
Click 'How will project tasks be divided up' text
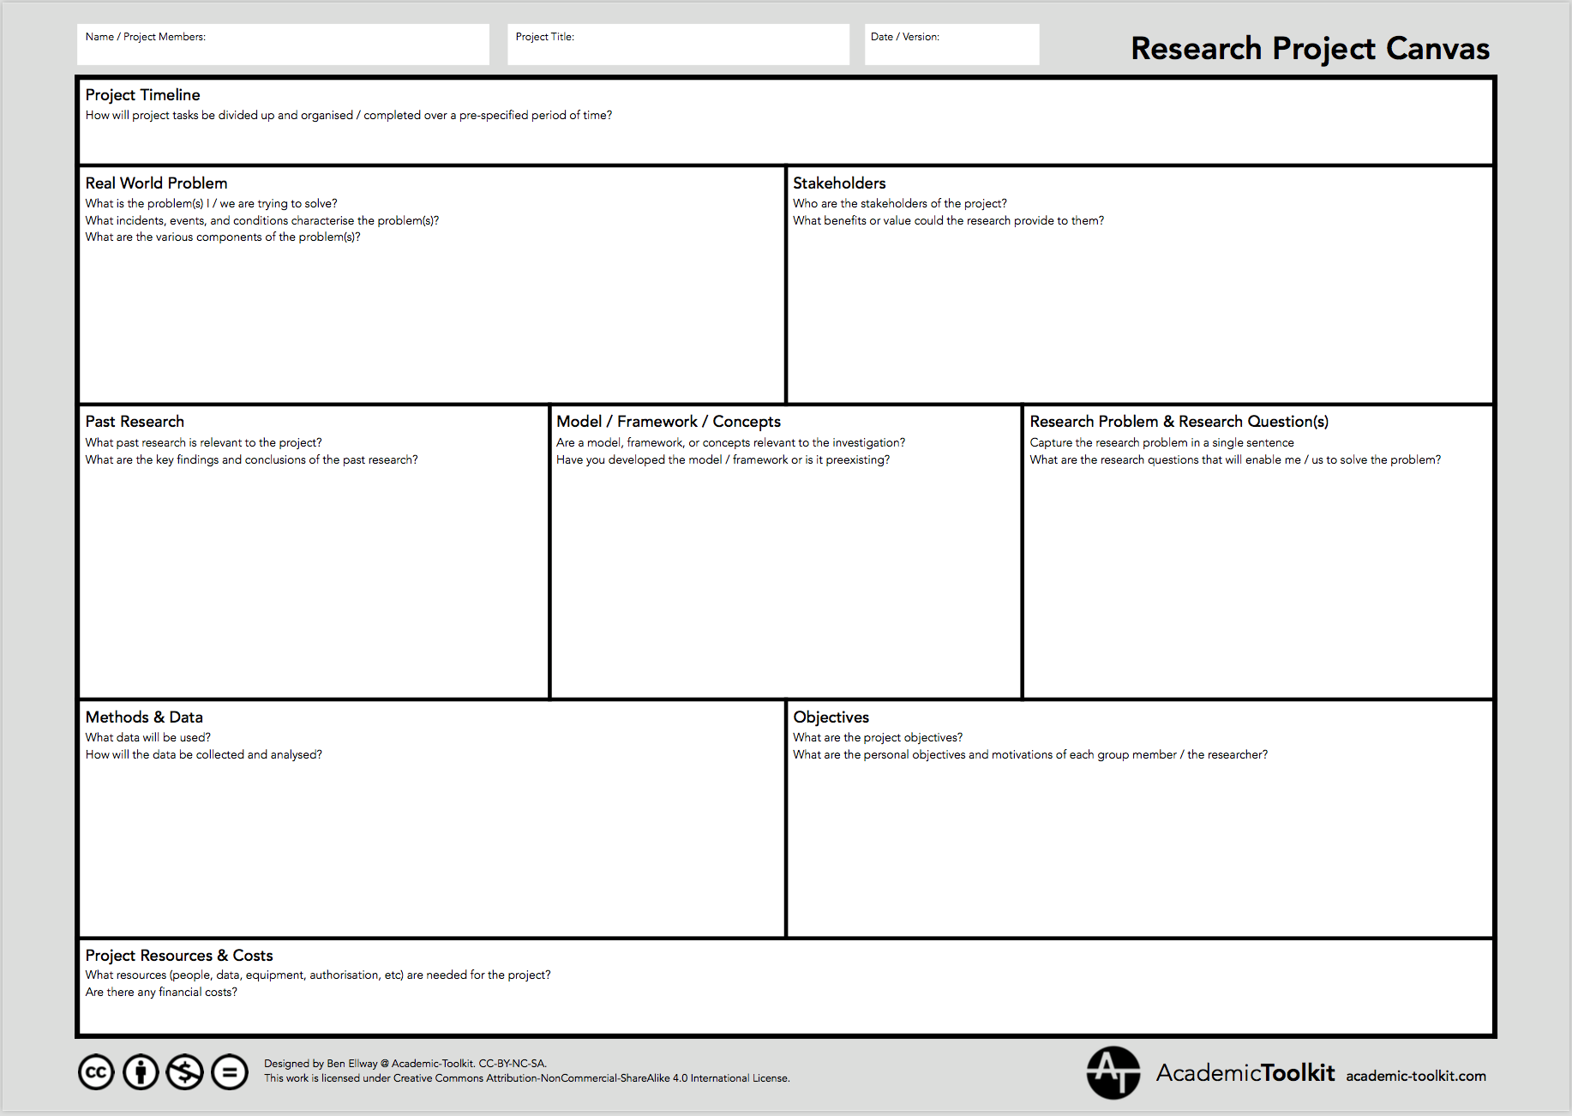pos(349,116)
